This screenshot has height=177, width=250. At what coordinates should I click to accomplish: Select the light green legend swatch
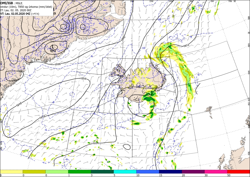(57, 172)
